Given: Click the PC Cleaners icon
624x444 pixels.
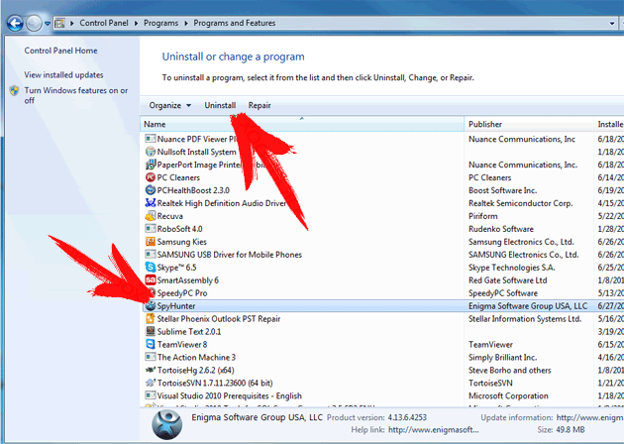Looking at the screenshot, I should pyautogui.click(x=150, y=177).
